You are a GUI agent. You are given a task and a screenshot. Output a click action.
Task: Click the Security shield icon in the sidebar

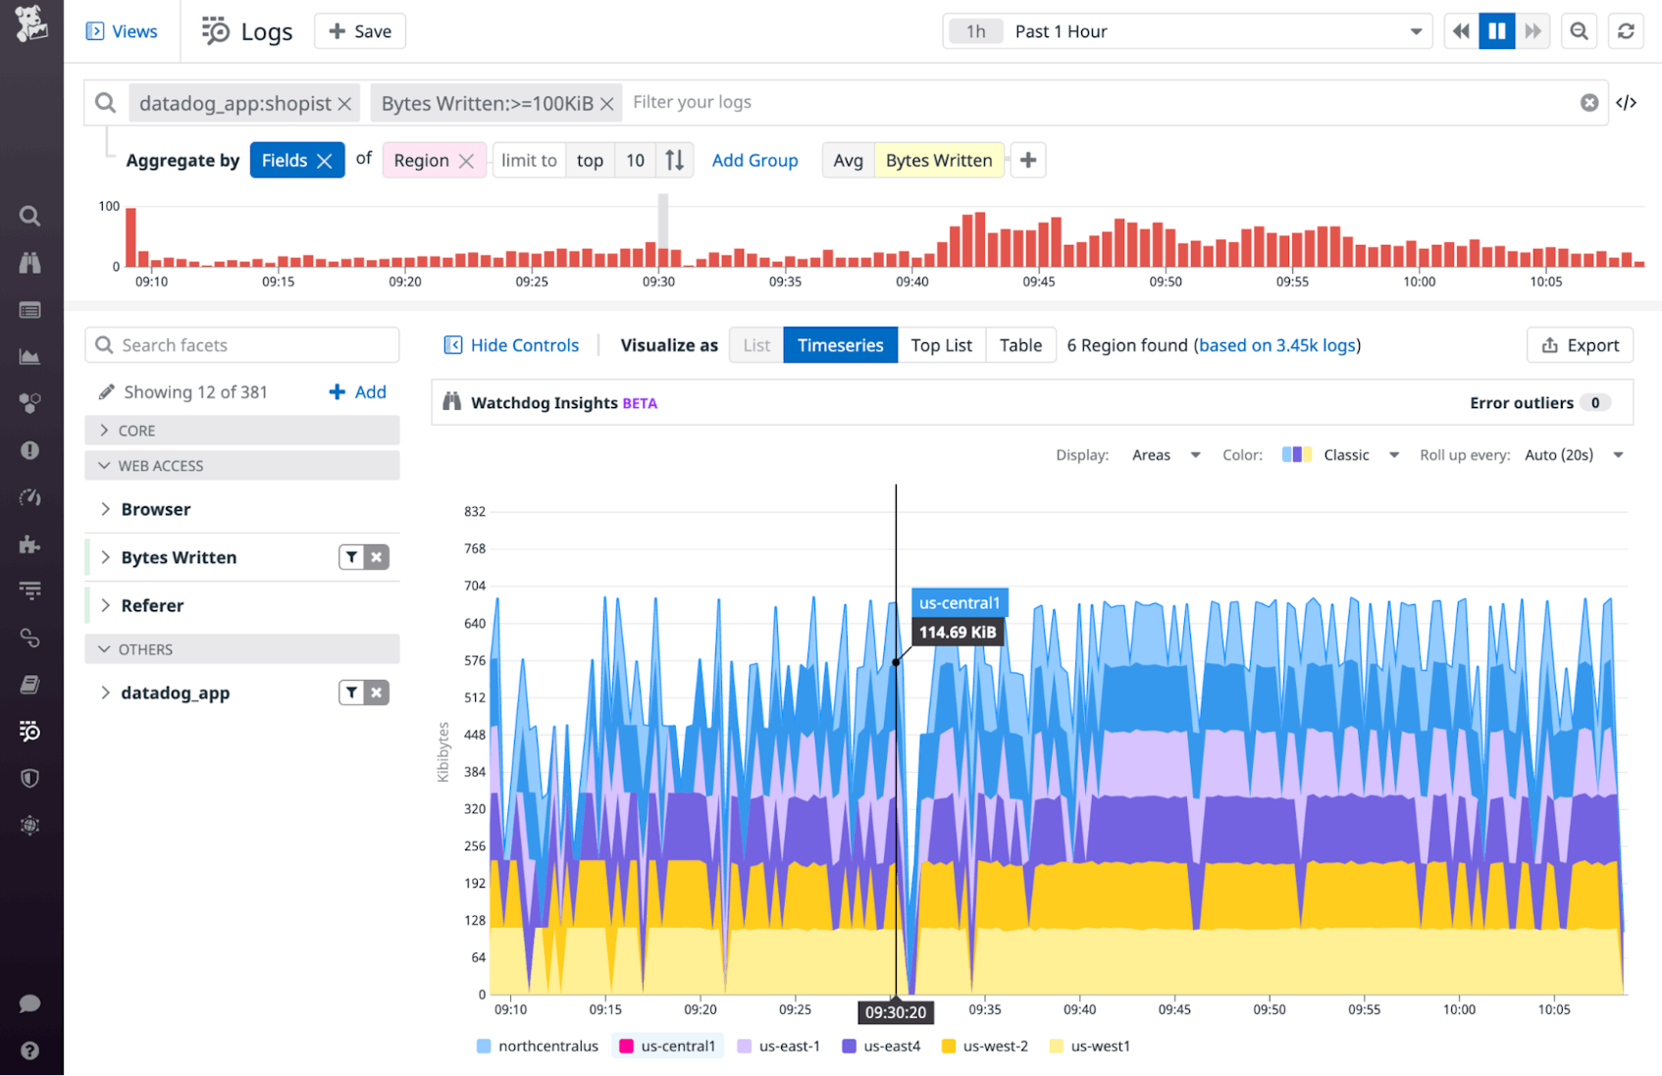(29, 778)
